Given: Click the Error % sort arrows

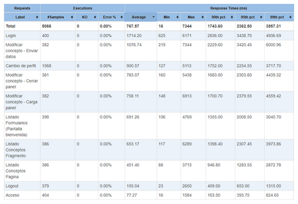Looking at the screenshot, I should point(122,17).
